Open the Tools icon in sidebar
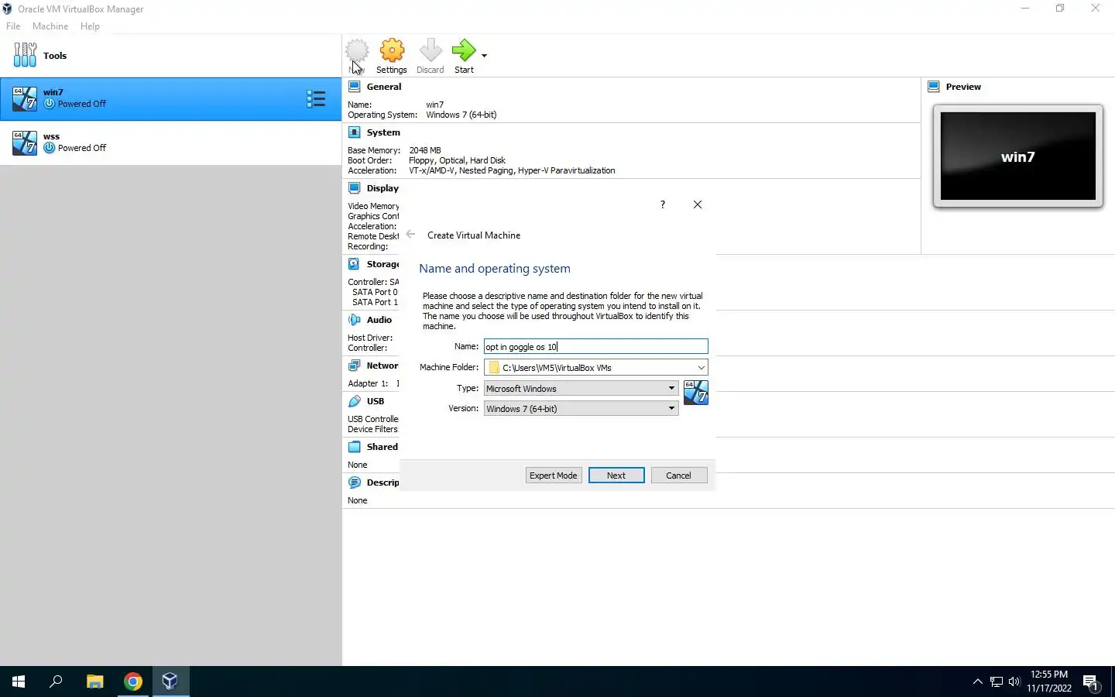Image resolution: width=1115 pixels, height=697 pixels. pyautogui.click(x=25, y=55)
